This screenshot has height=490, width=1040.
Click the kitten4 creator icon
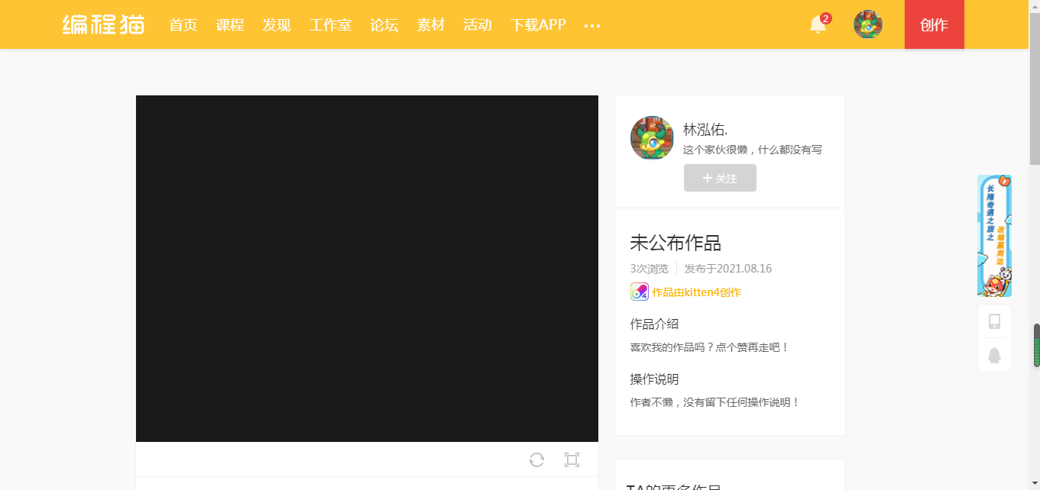pyautogui.click(x=640, y=292)
